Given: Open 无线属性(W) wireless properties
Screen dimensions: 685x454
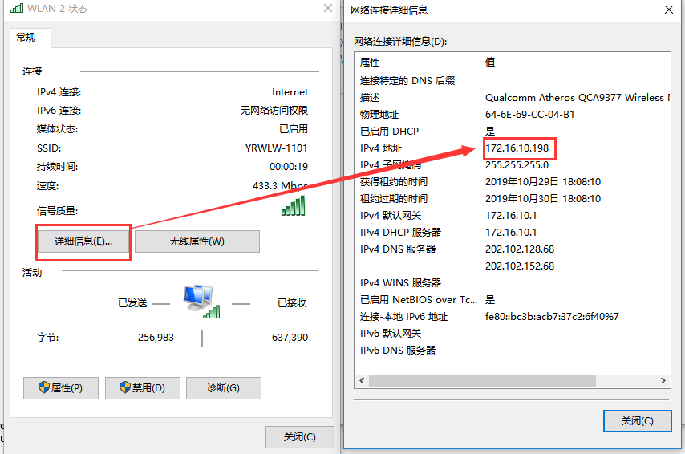Looking at the screenshot, I should point(197,241).
